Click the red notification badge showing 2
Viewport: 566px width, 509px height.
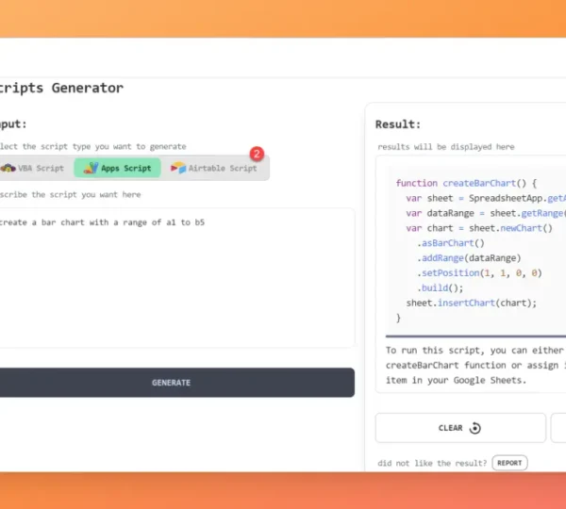point(257,154)
